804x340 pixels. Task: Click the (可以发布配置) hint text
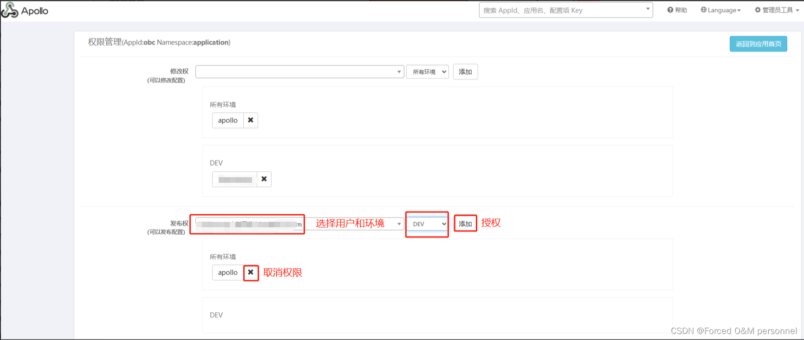click(x=166, y=232)
